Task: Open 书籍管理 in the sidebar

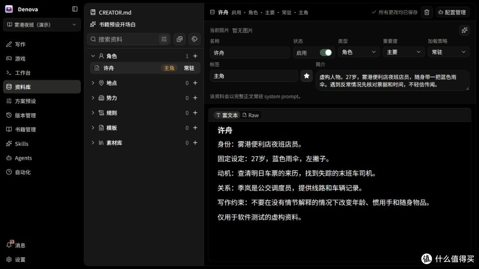Action: tap(42, 130)
